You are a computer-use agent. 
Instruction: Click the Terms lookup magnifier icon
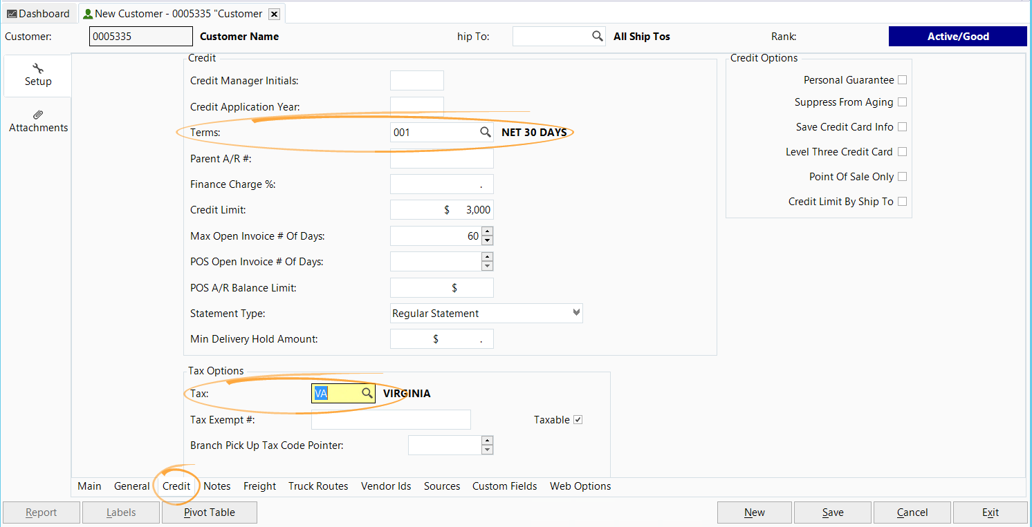pos(486,132)
